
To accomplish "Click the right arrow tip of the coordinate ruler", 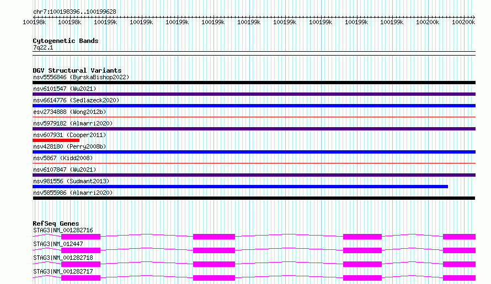I will coord(474,17).
